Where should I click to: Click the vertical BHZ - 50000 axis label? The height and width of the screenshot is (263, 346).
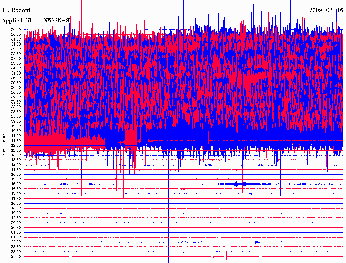coord(4,143)
